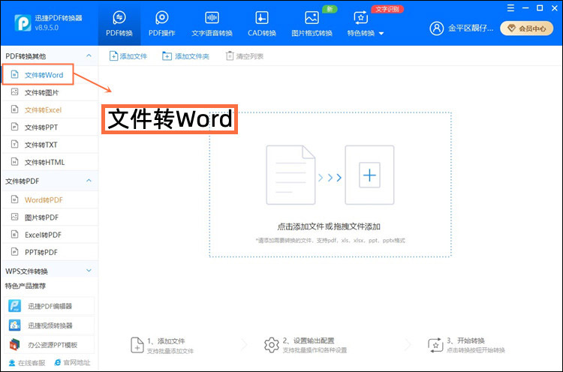Click the 文件转HTML document icon

coord(14,162)
